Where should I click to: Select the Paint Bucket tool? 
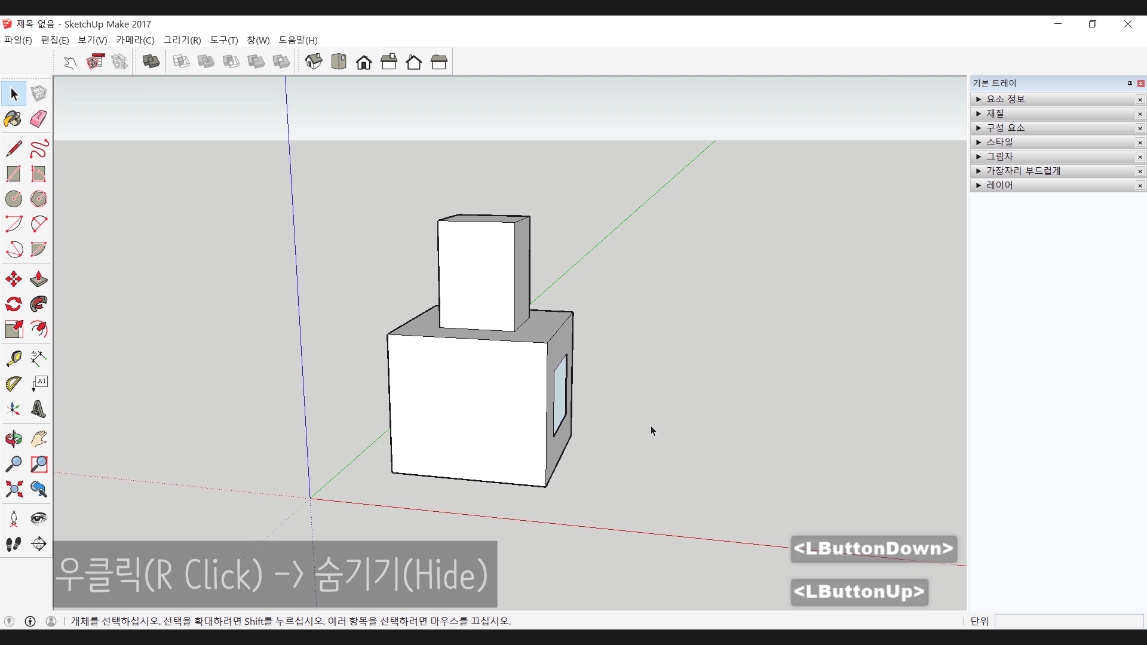click(13, 119)
